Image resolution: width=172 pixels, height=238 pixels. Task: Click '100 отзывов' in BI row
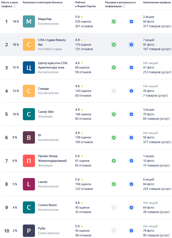coord(84,142)
